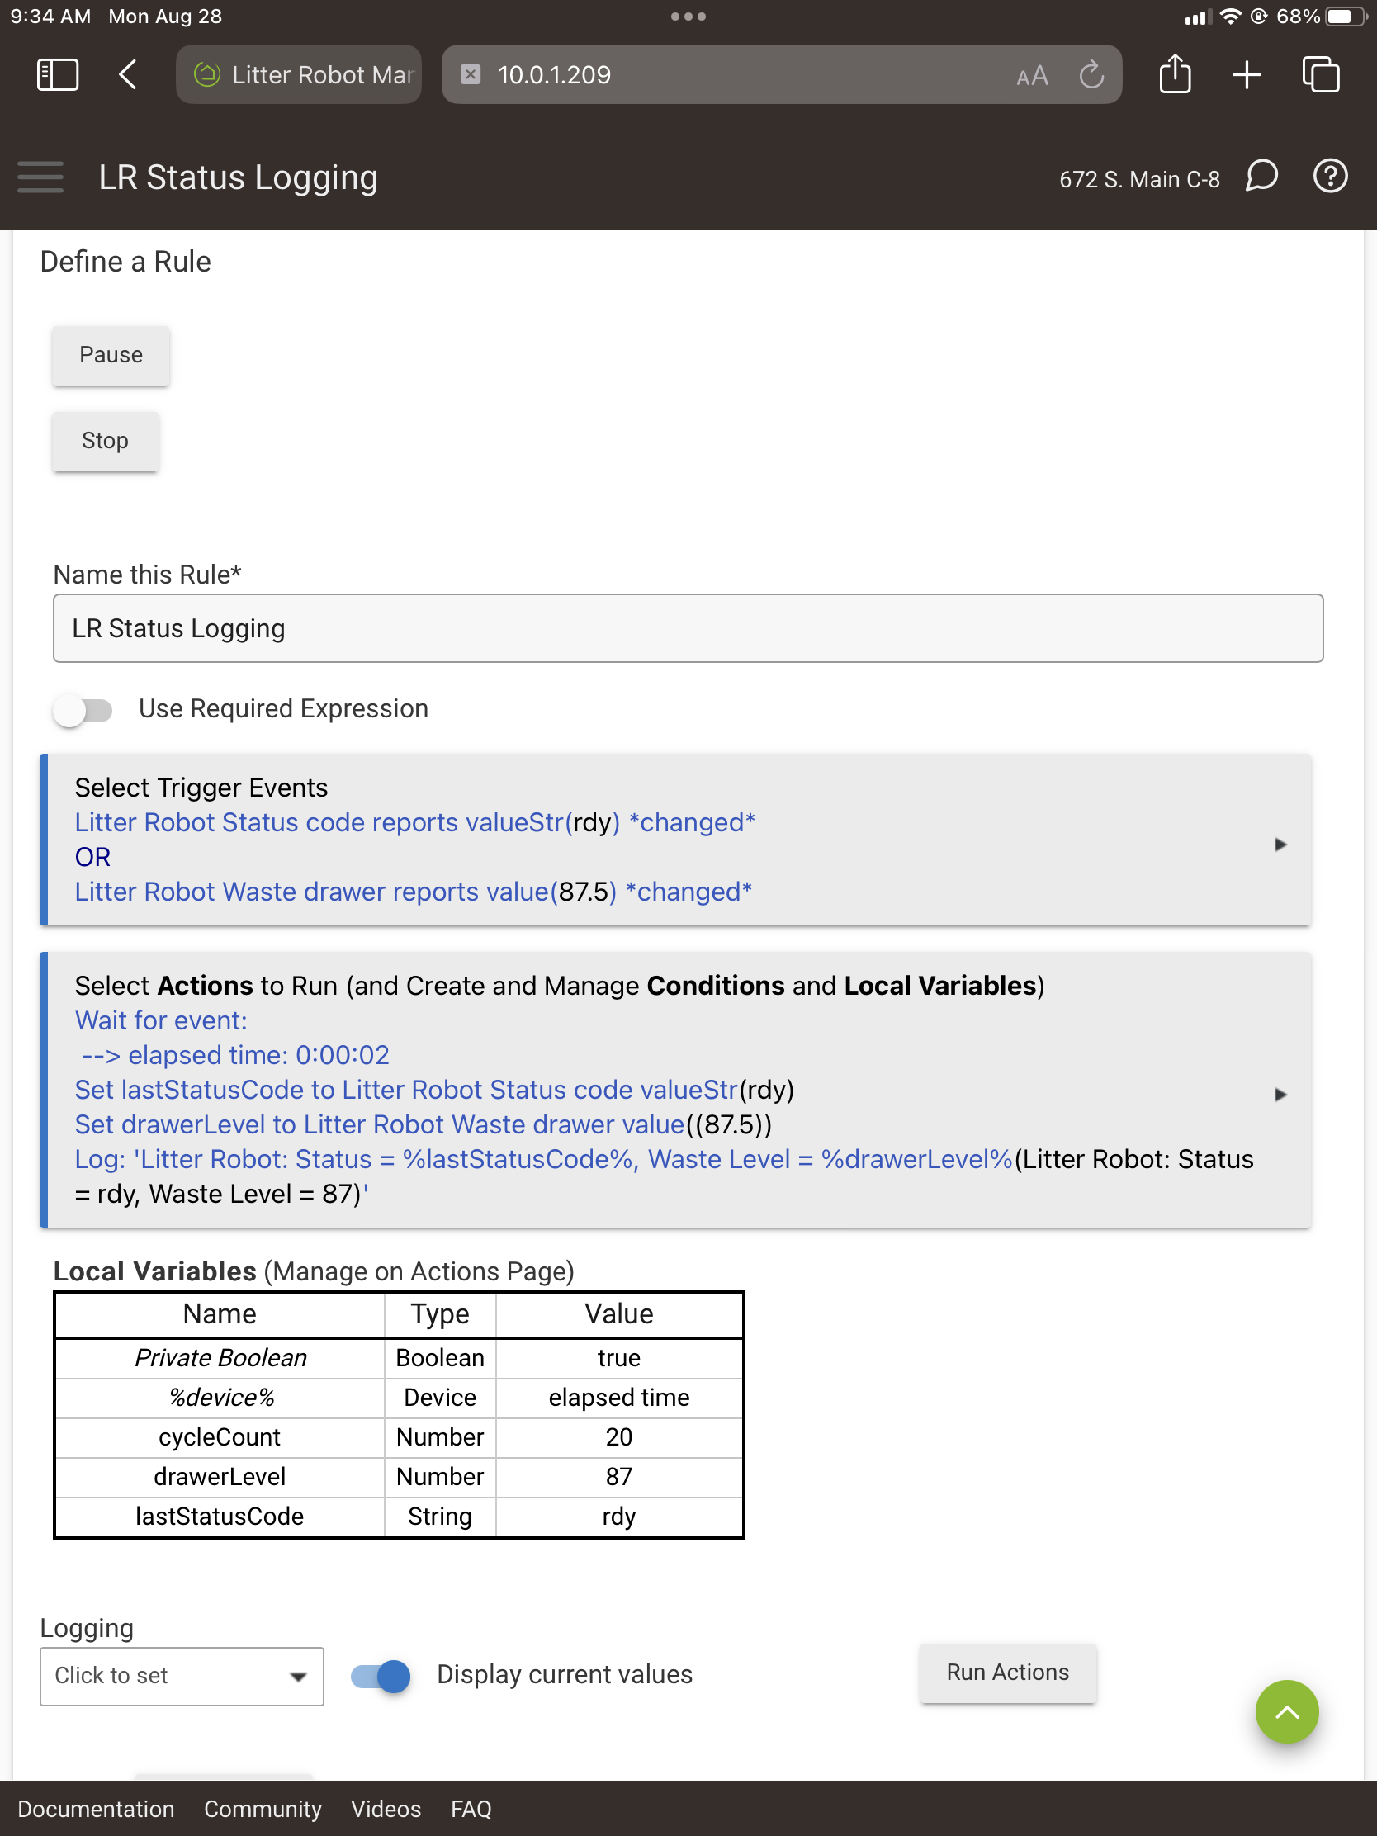This screenshot has height=1836, width=1377.
Task: Tap the three dots multitasking indicator
Action: coord(688,17)
